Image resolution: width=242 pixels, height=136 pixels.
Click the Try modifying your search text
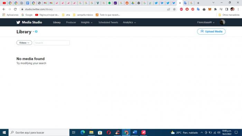tap(31, 63)
